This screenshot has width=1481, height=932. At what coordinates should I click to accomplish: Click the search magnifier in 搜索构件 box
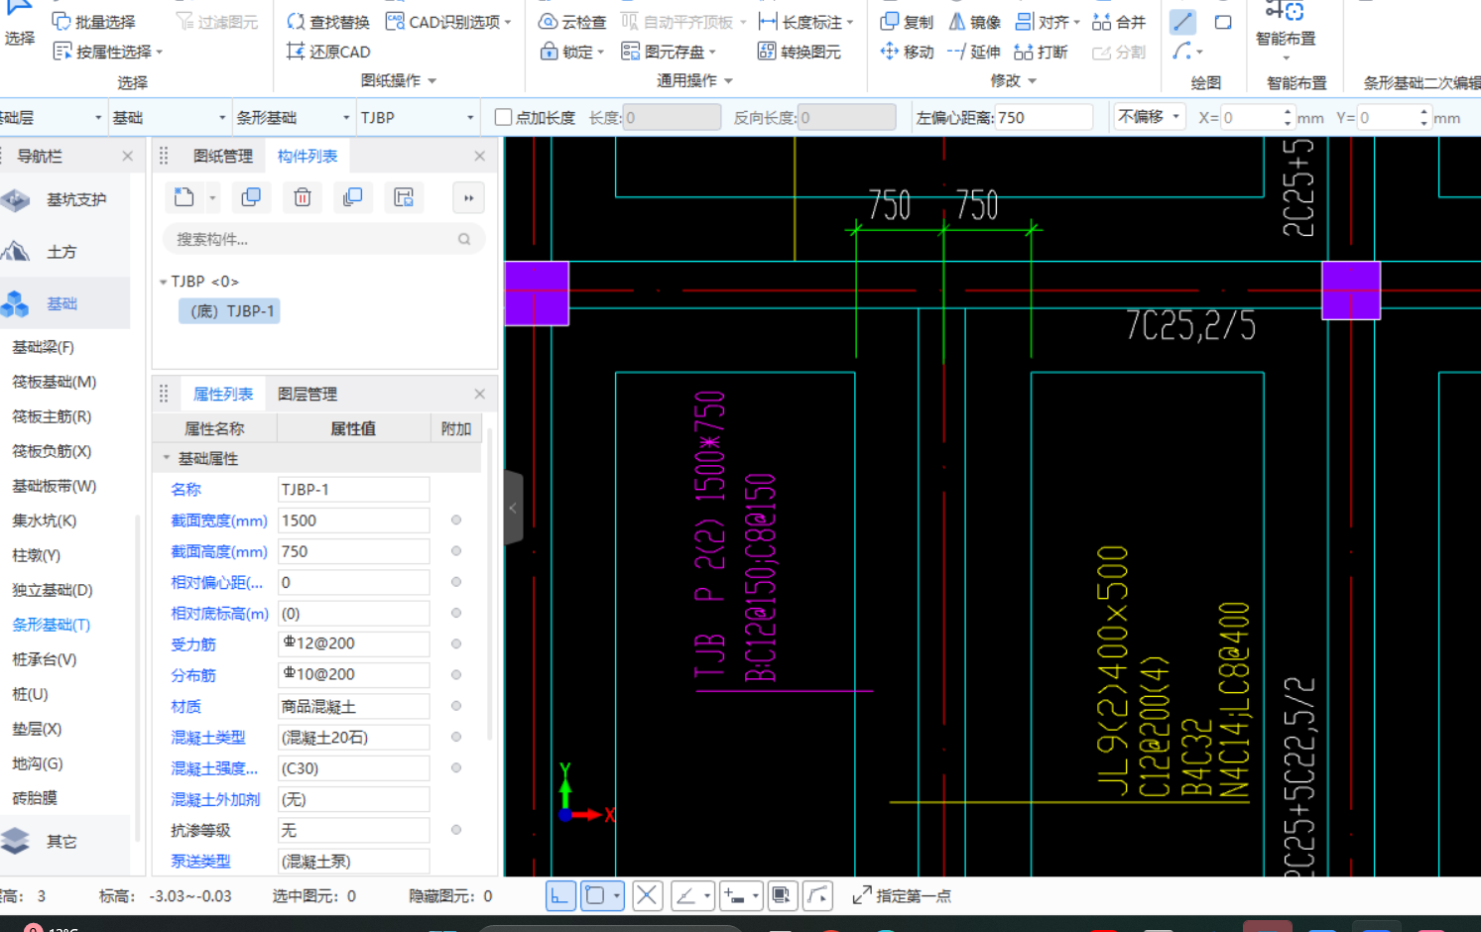[x=464, y=239]
